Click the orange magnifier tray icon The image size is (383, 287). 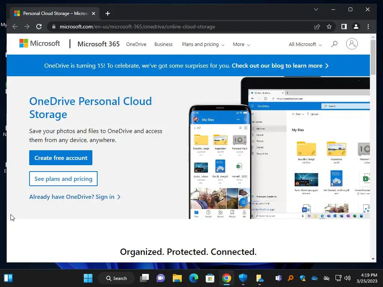290,278
